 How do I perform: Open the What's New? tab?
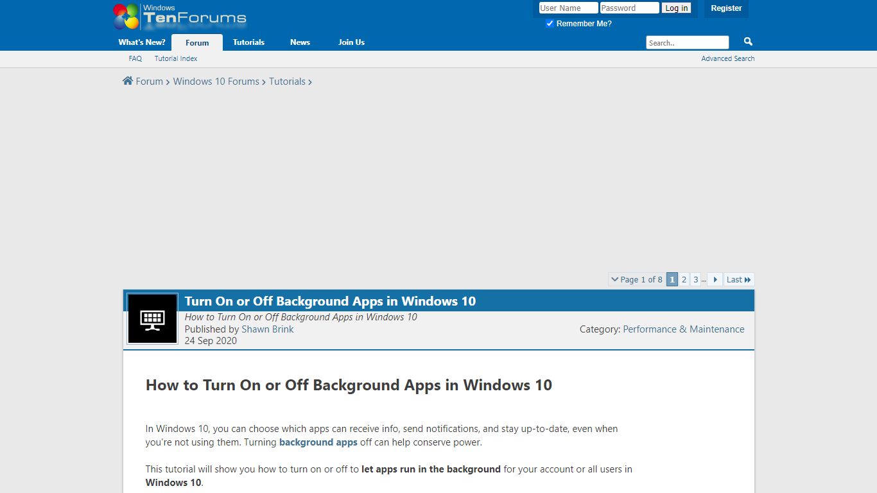click(142, 42)
